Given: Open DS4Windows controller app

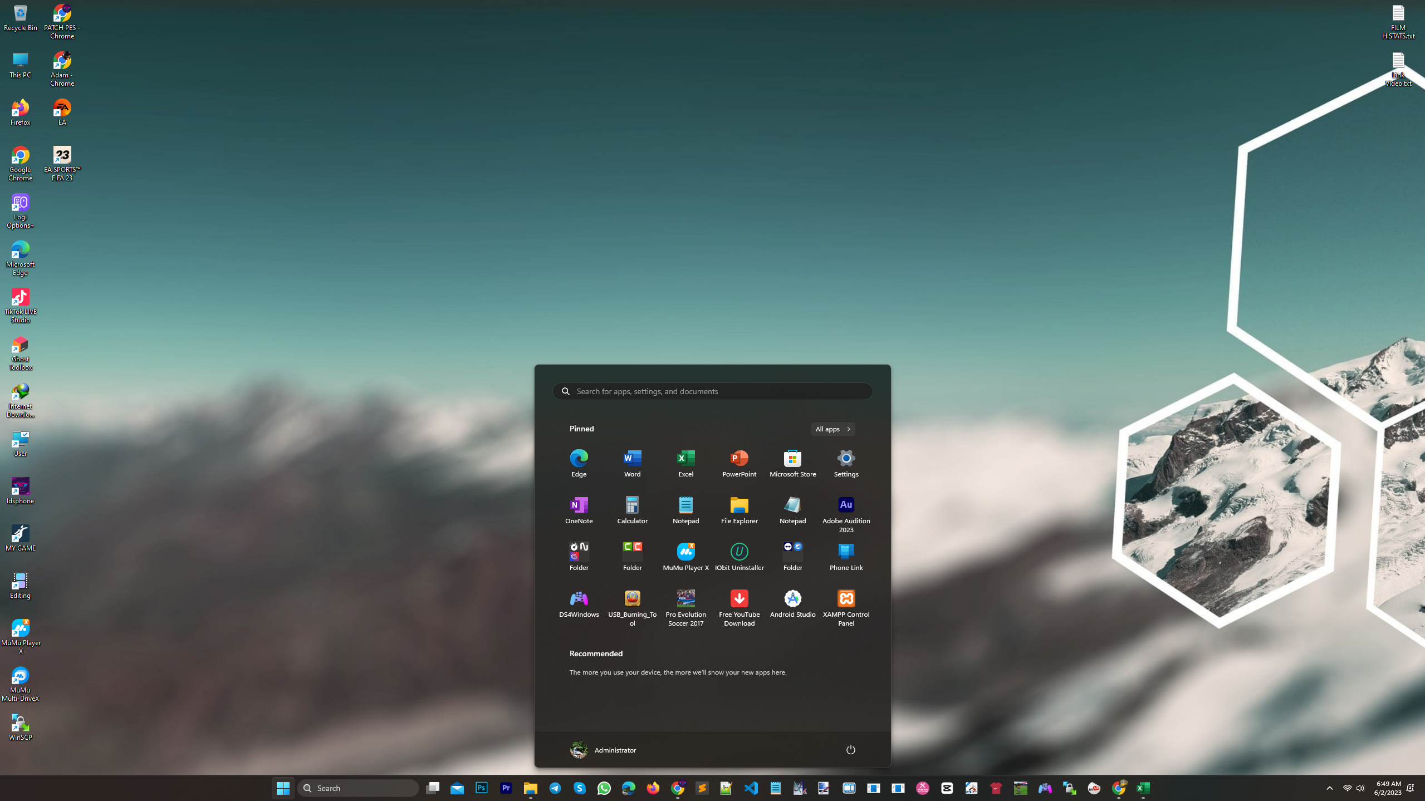Looking at the screenshot, I should click(579, 602).
